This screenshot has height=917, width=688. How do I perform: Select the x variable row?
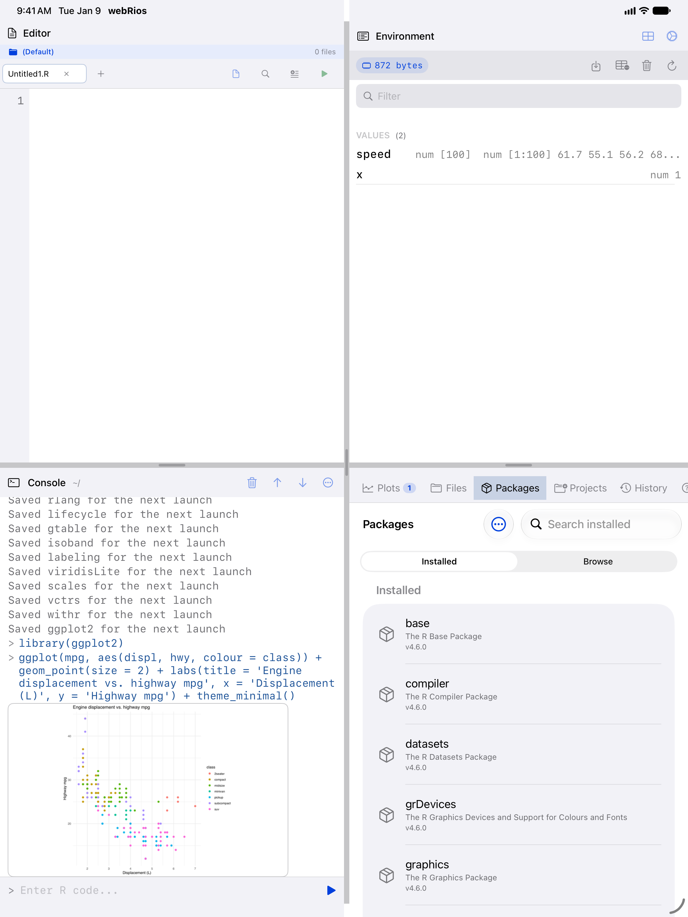click(518, 175)
